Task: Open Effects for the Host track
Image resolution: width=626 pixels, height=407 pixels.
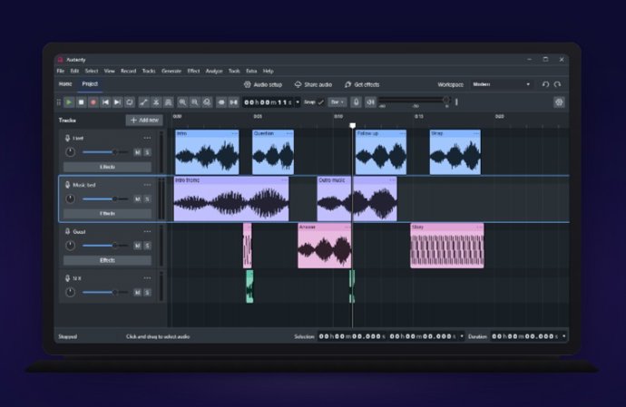Action: [107, 167]
